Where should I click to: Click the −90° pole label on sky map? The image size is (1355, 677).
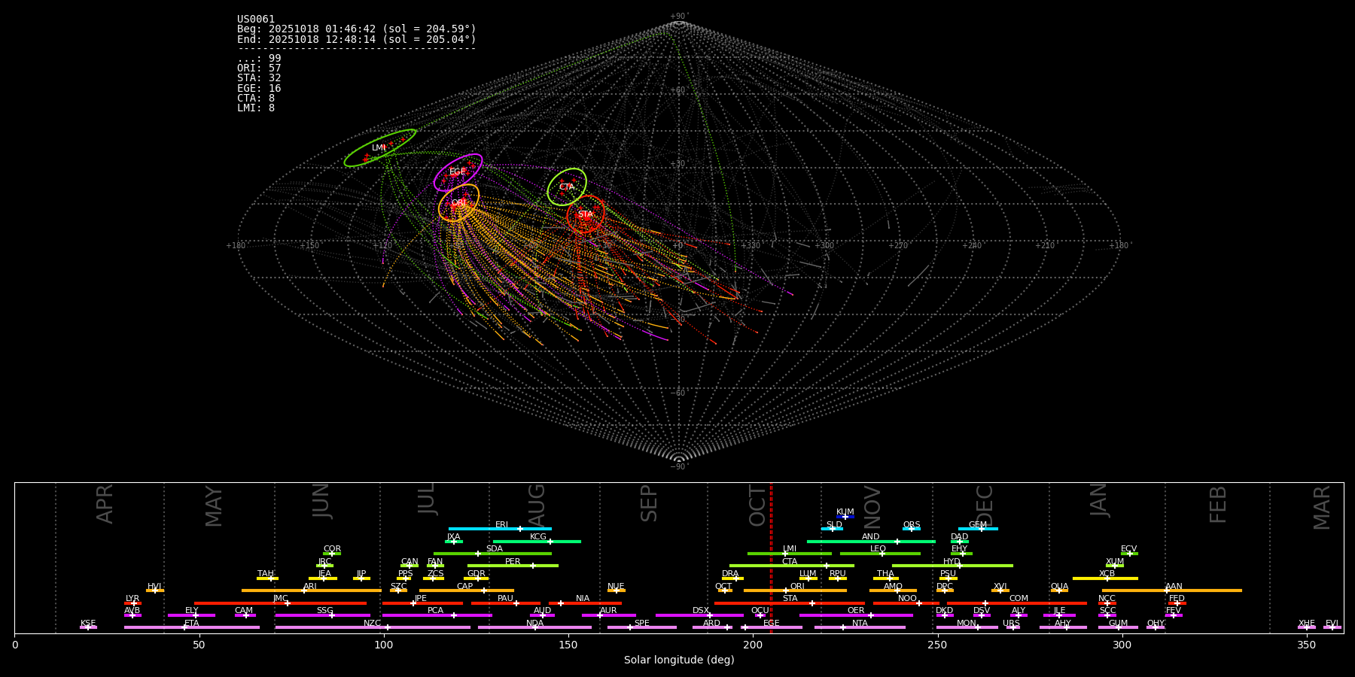click(x=679, y=467)
